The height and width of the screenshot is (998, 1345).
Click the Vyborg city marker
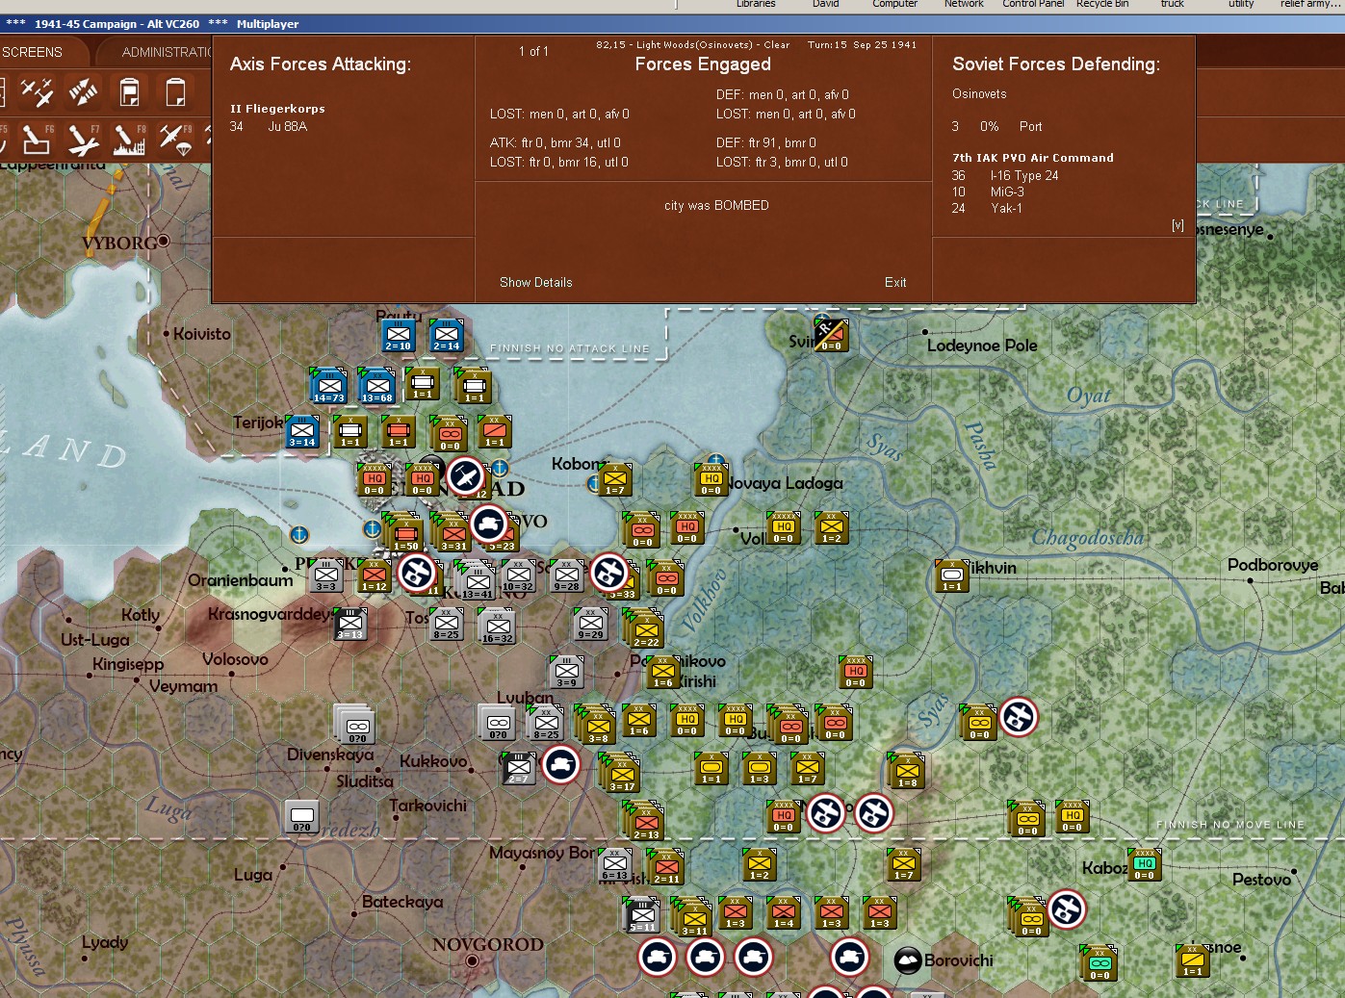[164, 241]
